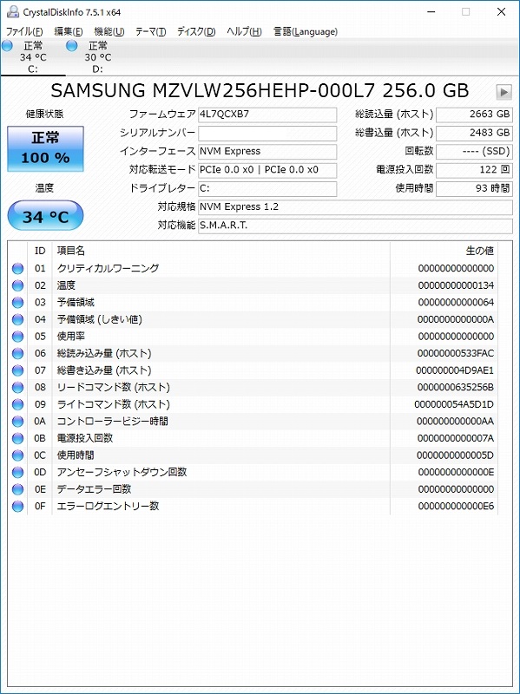520x694 pixels.
Task: Click the D: tab blue status indicator
Action: pos(72,46)
